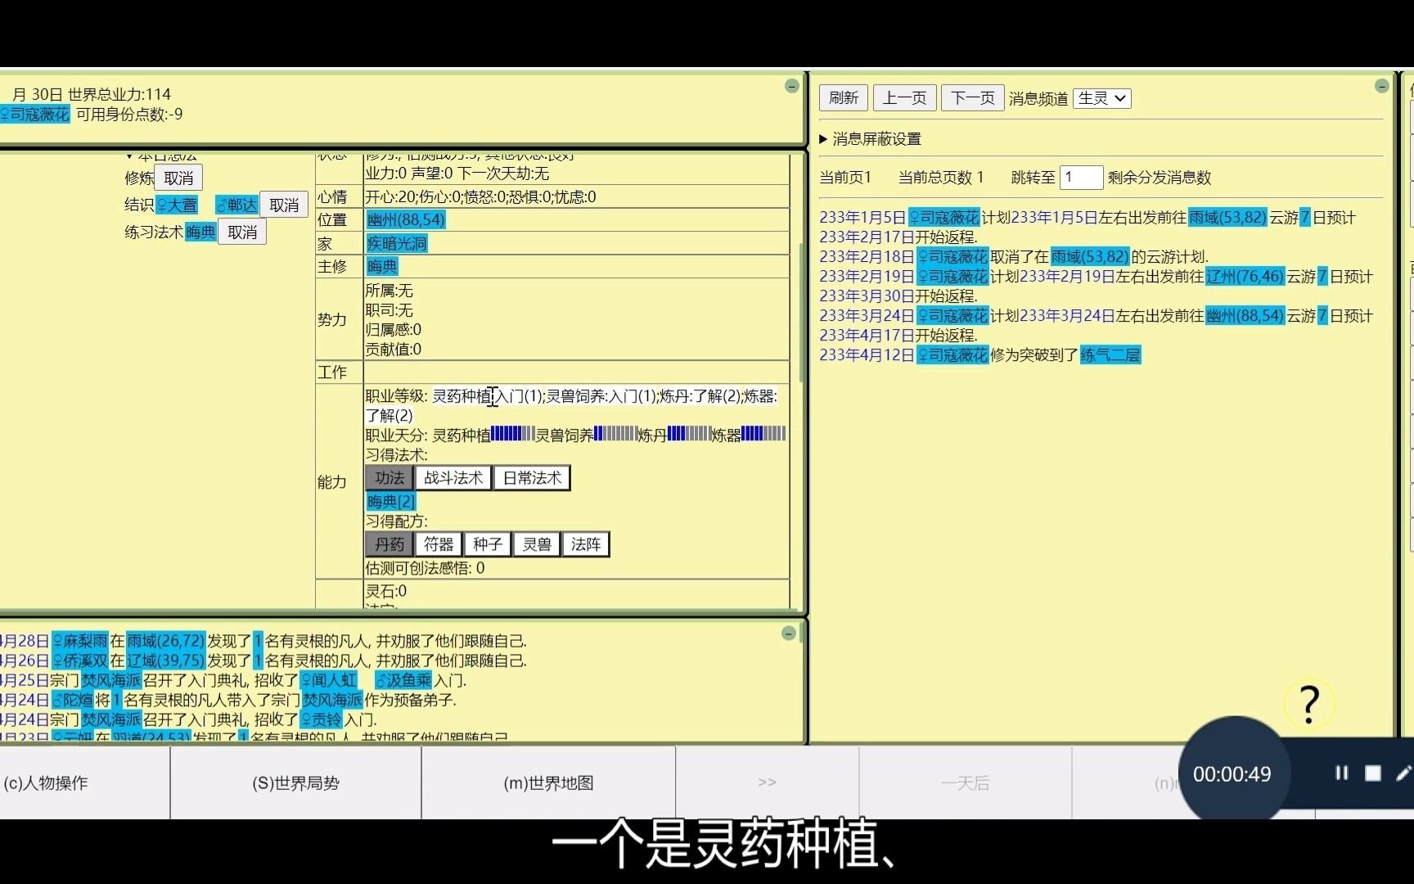Image resolution: width=1414 pixels, height=884 pixels.
Task: Open 司寇薇花 character name in header
Action: pos(35,115)
